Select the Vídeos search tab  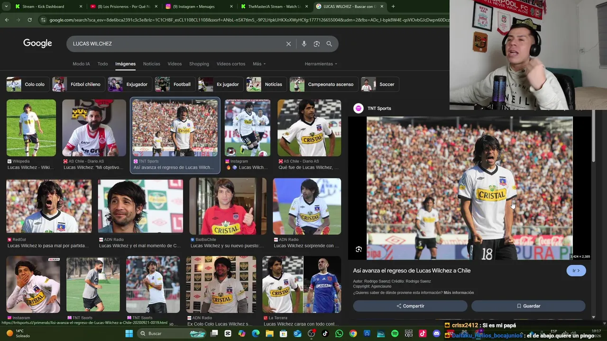pyautogui.click(x=175, y=64)
